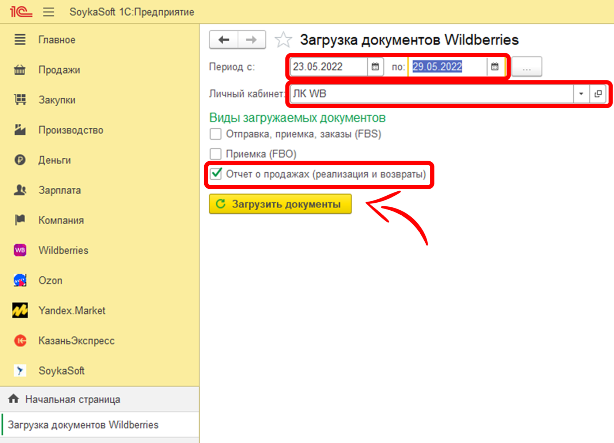Click the start date field 23.05.2022

[329, 67]
